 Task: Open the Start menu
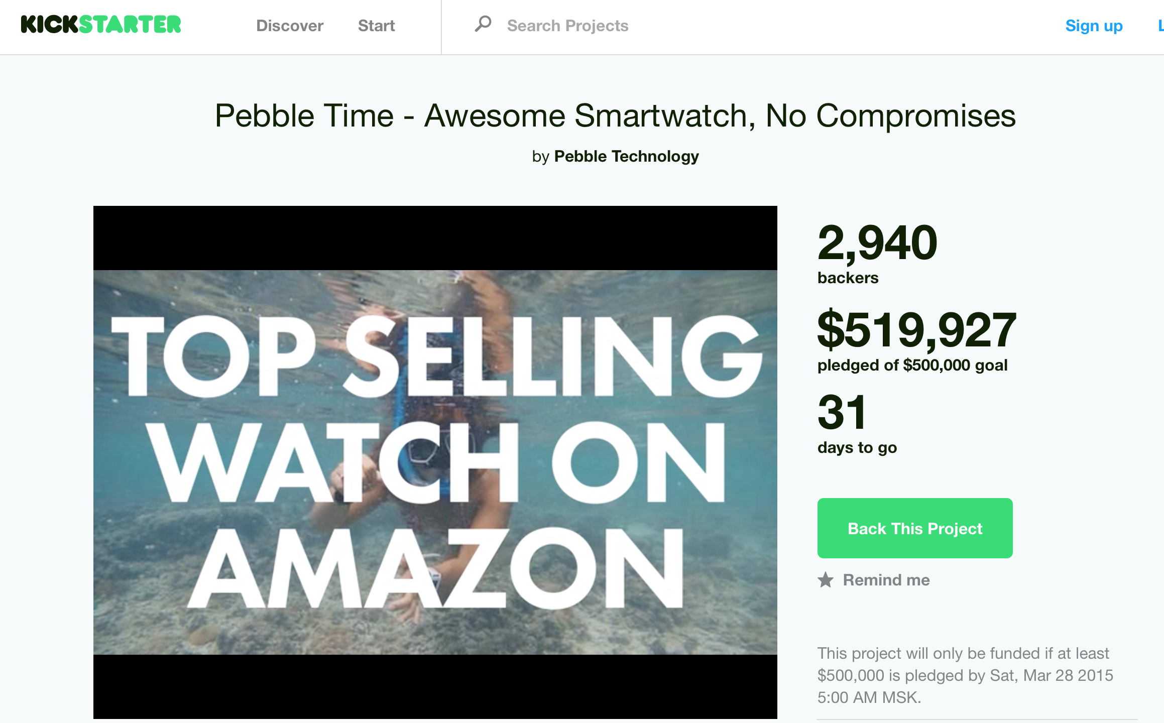[x=376, y=25]
